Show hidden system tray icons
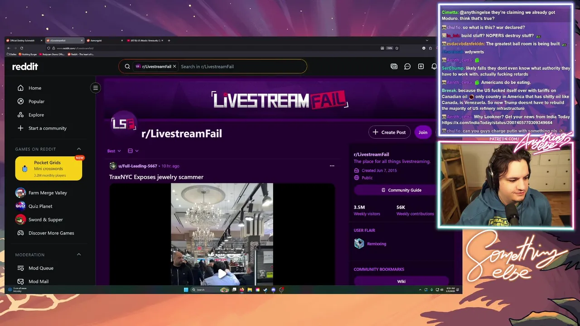 click(420, 290)
